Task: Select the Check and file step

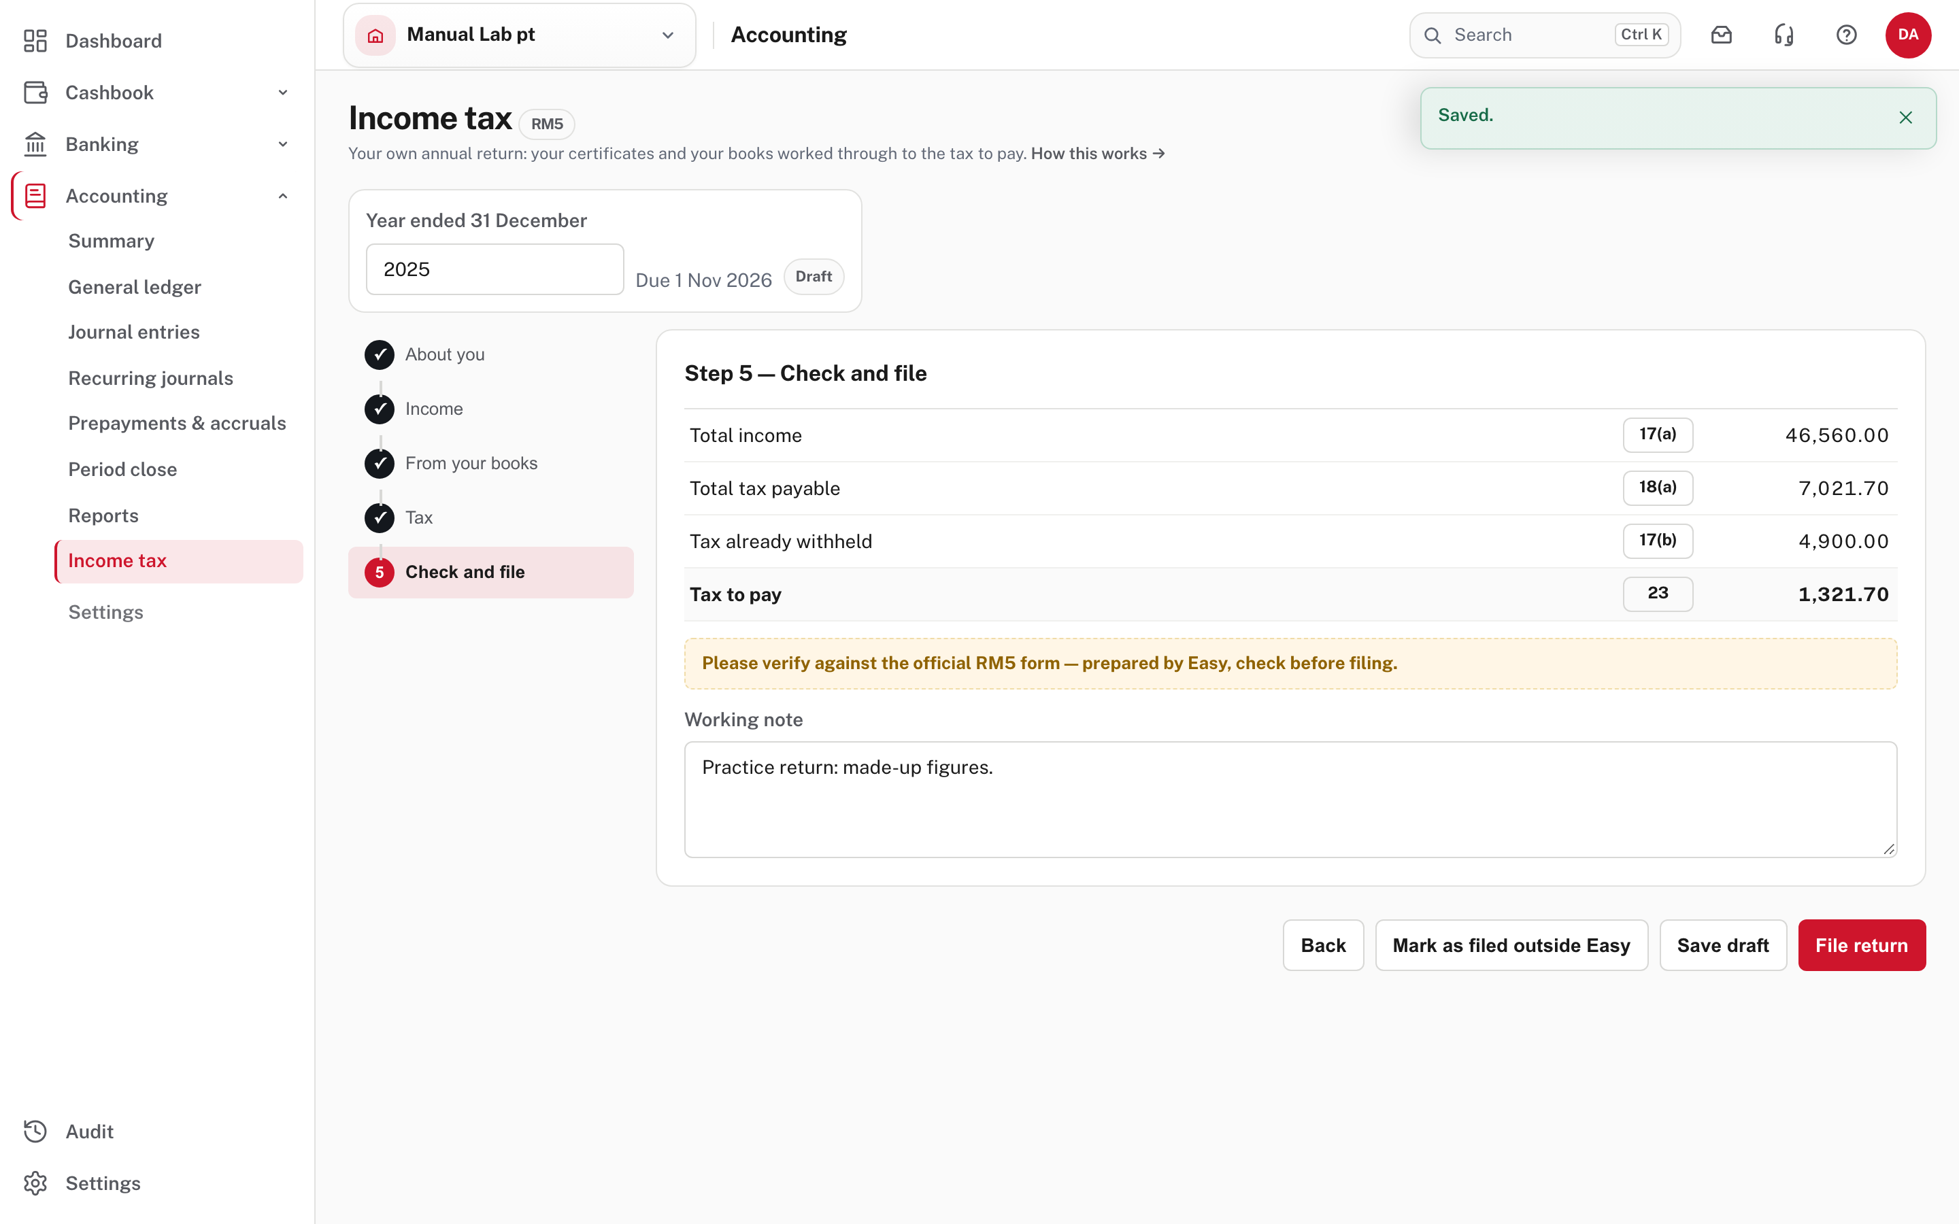Action: pyautogui.click(x=490, y=573)
